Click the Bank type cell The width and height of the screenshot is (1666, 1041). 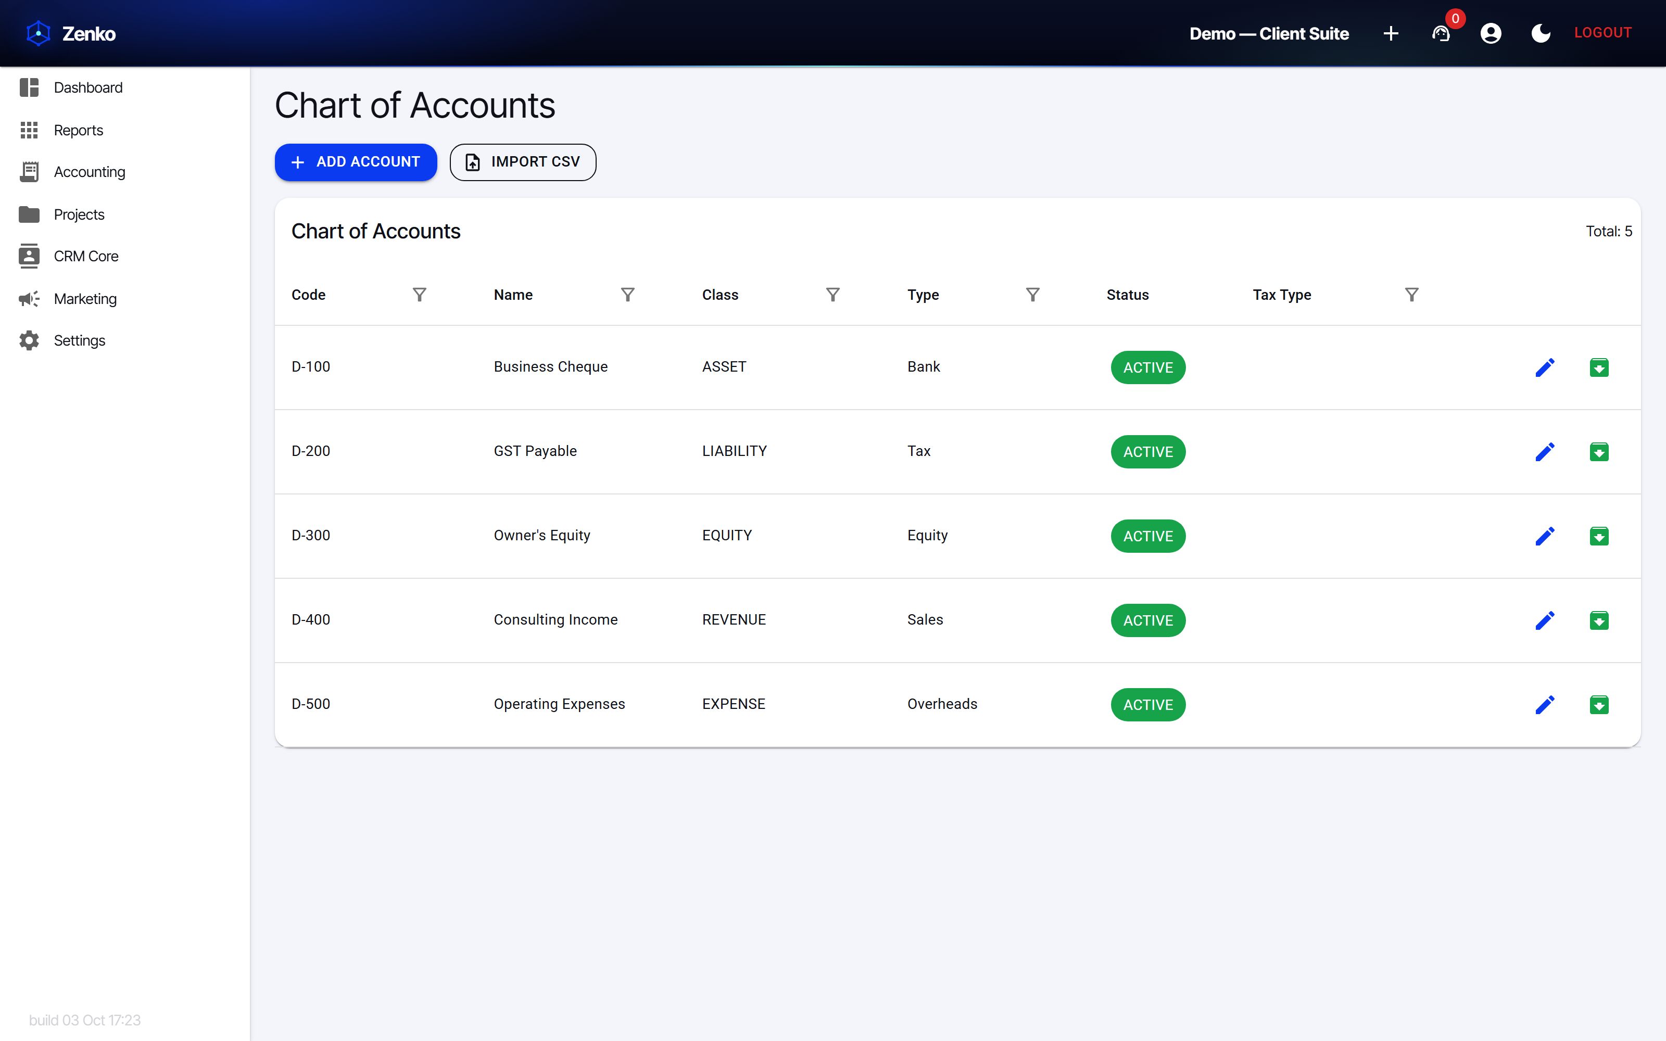(924, 367)
